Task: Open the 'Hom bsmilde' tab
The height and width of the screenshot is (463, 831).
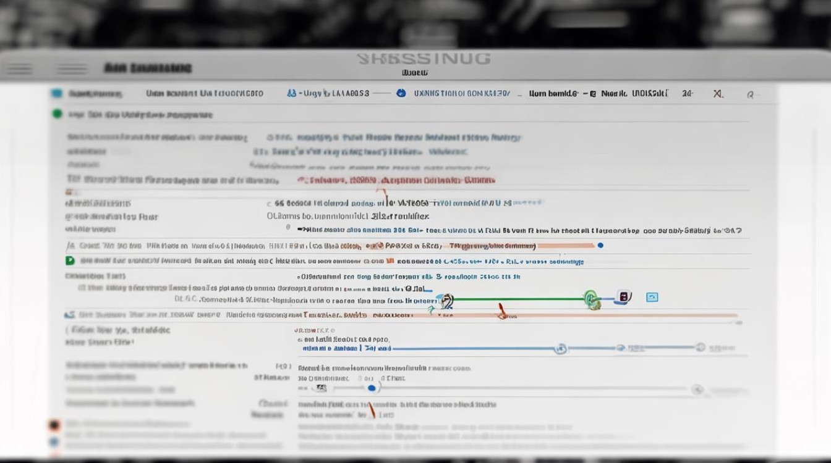Action: coord(553,94)
